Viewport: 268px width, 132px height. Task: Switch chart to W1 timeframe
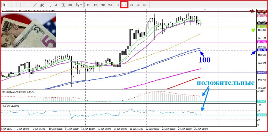click(138, 5)
